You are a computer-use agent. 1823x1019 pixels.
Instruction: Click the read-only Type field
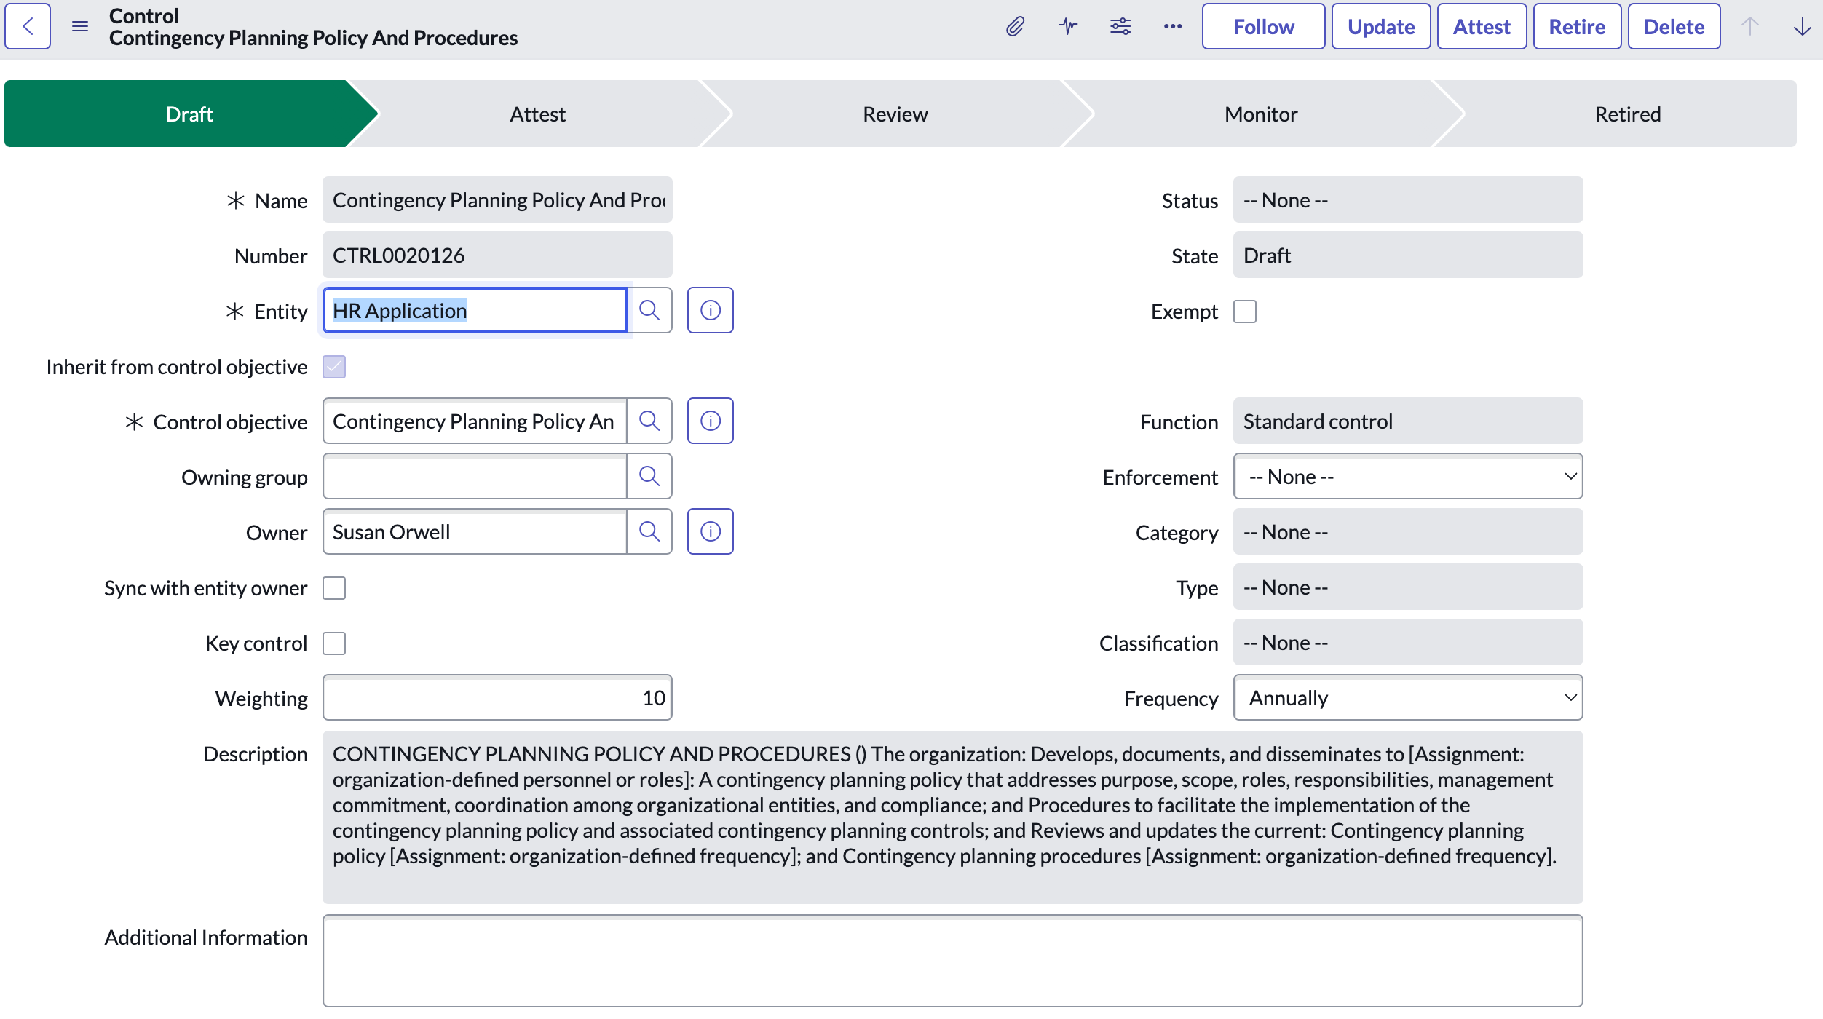click(x=1408, y=587)
